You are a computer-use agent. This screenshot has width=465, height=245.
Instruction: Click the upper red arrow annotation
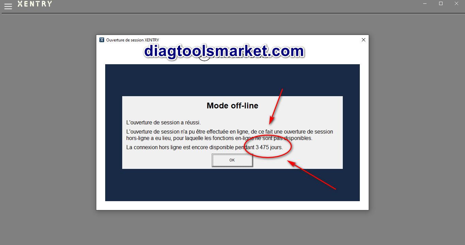(x=276, y=106)
